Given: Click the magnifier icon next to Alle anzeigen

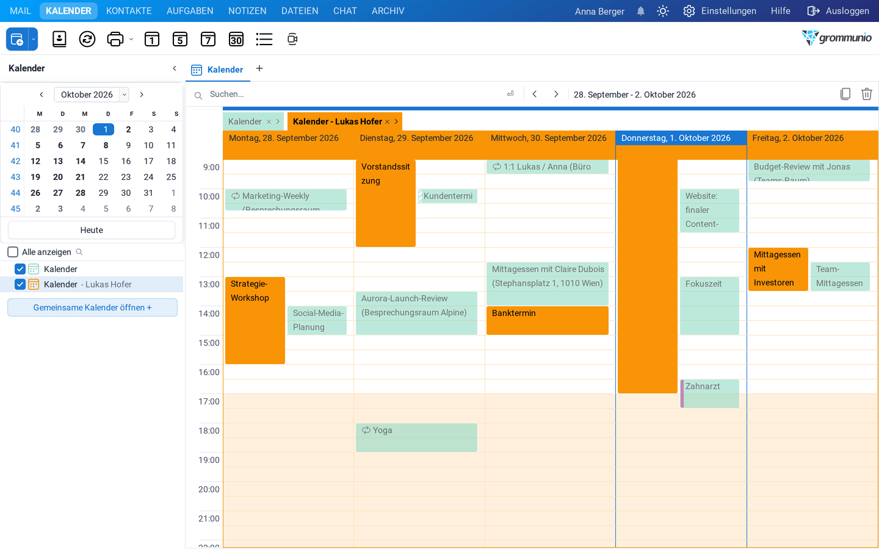Looking at the screenshot, I should point(79,252).
